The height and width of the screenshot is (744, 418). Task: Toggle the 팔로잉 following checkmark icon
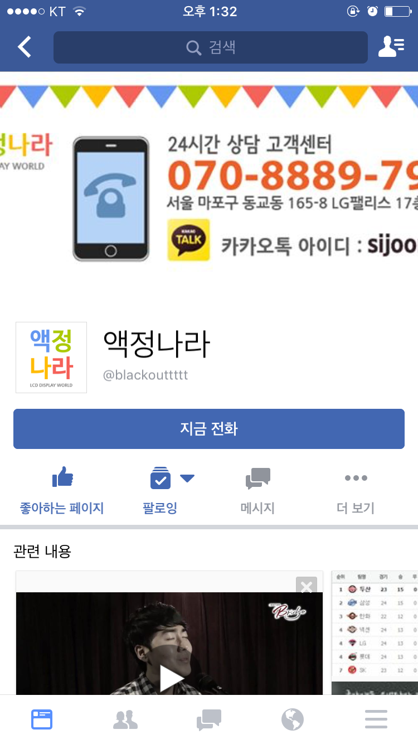click(x=161, y=477)
